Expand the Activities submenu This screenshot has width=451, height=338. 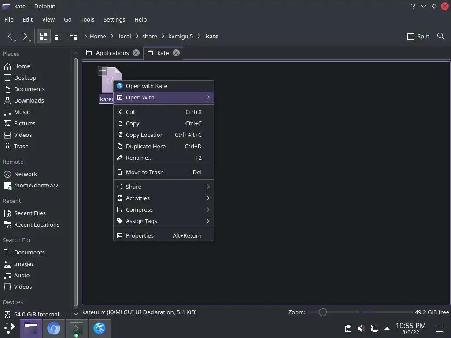pos(164,198)
